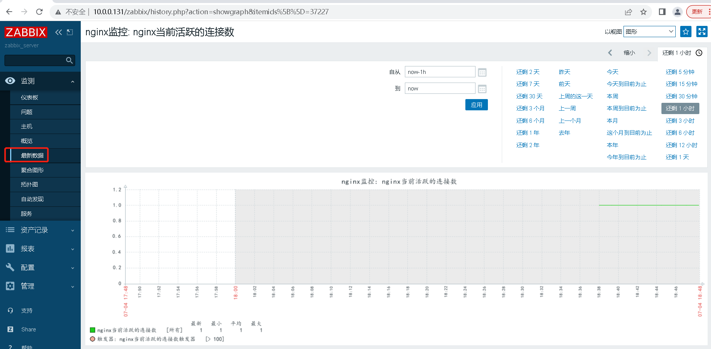Click the headset icon beside 支持

pos(10,310)
